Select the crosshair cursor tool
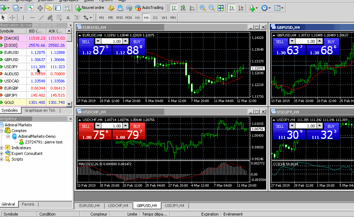This screenshot has width=354, height=217. [x=12, y=17]
